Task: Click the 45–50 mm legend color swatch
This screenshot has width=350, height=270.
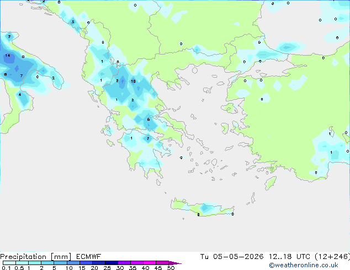Action: 162,263
